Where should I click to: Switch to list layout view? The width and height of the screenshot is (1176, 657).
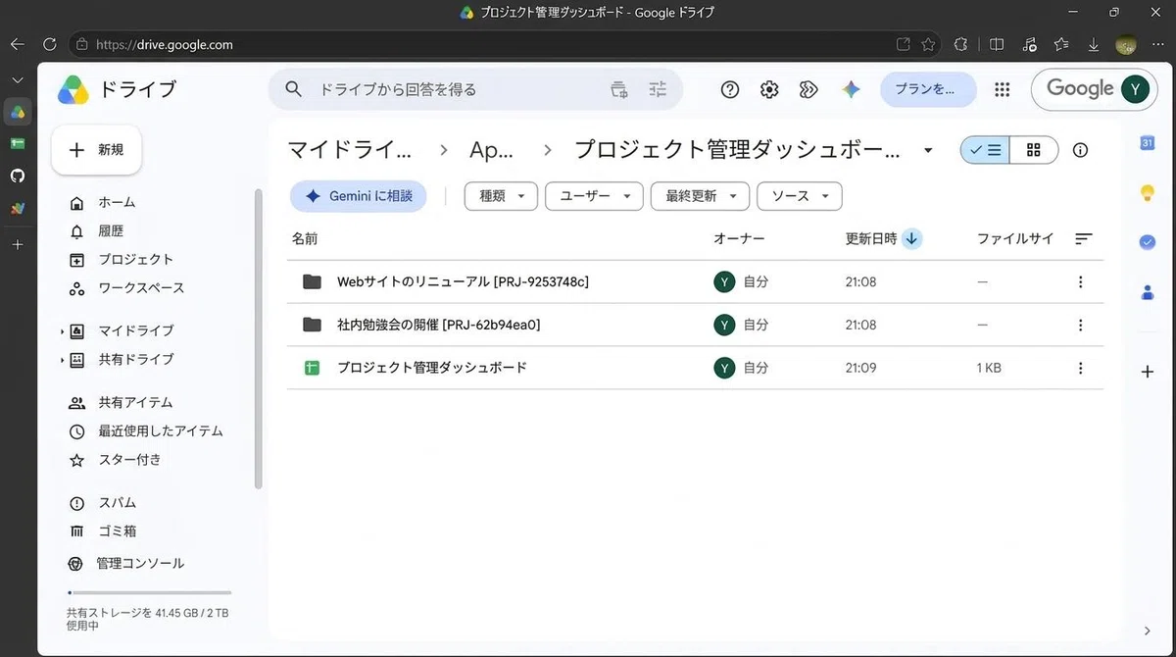pos(985,150)
